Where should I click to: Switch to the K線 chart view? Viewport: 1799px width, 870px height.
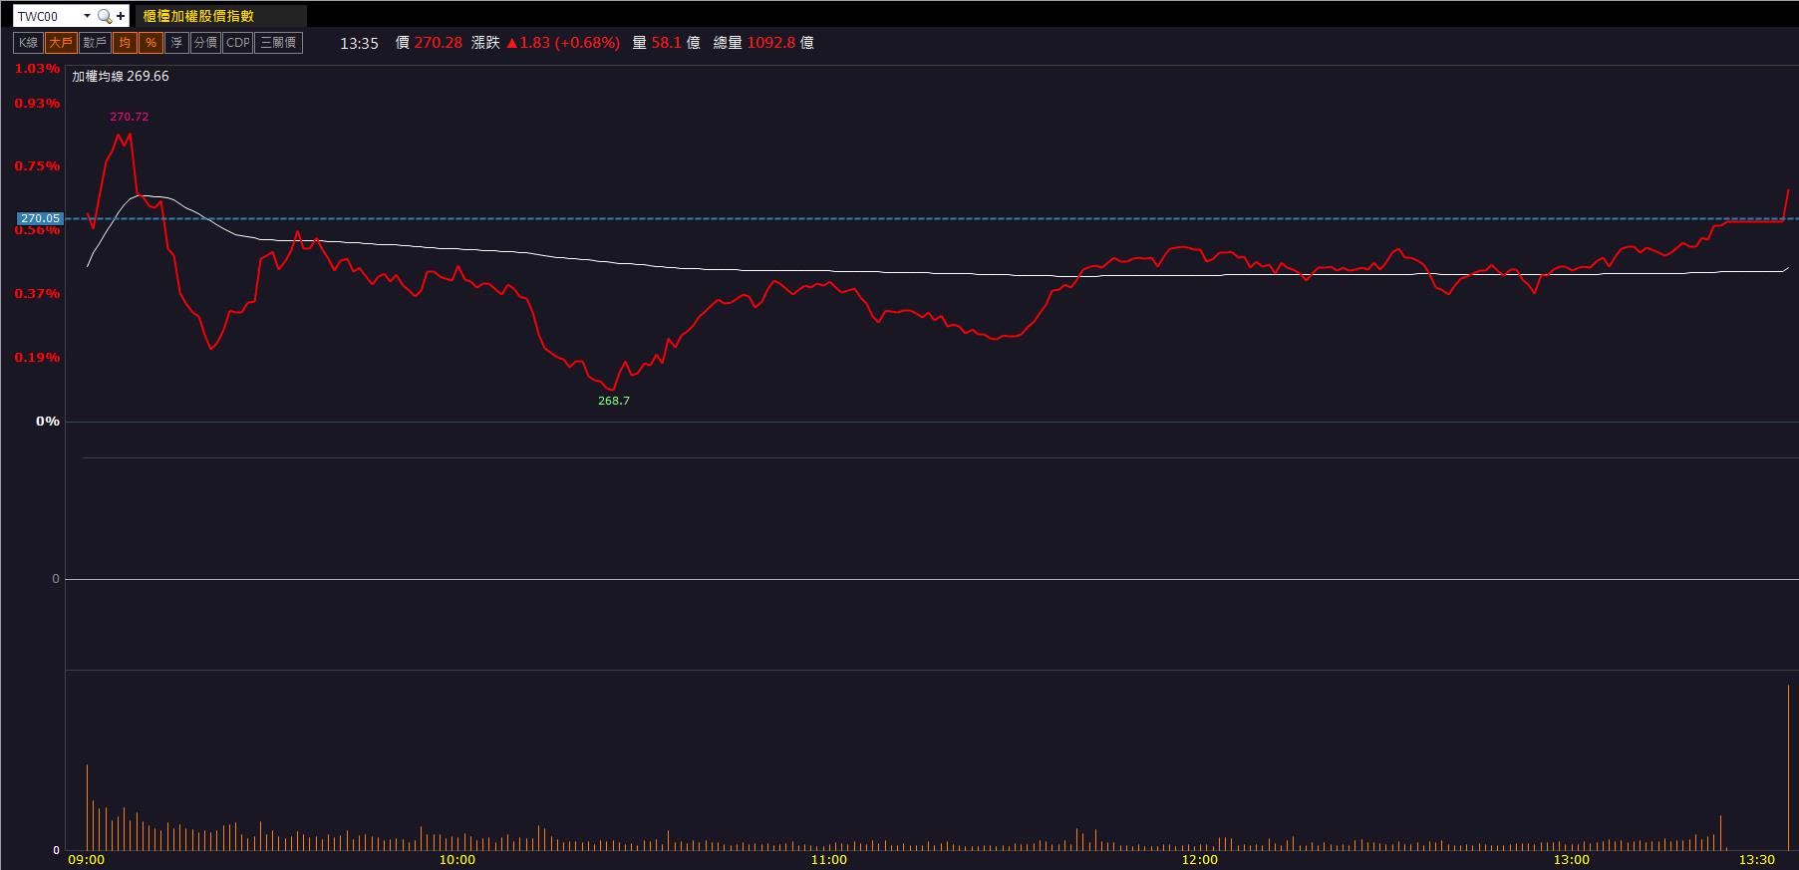coord(28,43)
